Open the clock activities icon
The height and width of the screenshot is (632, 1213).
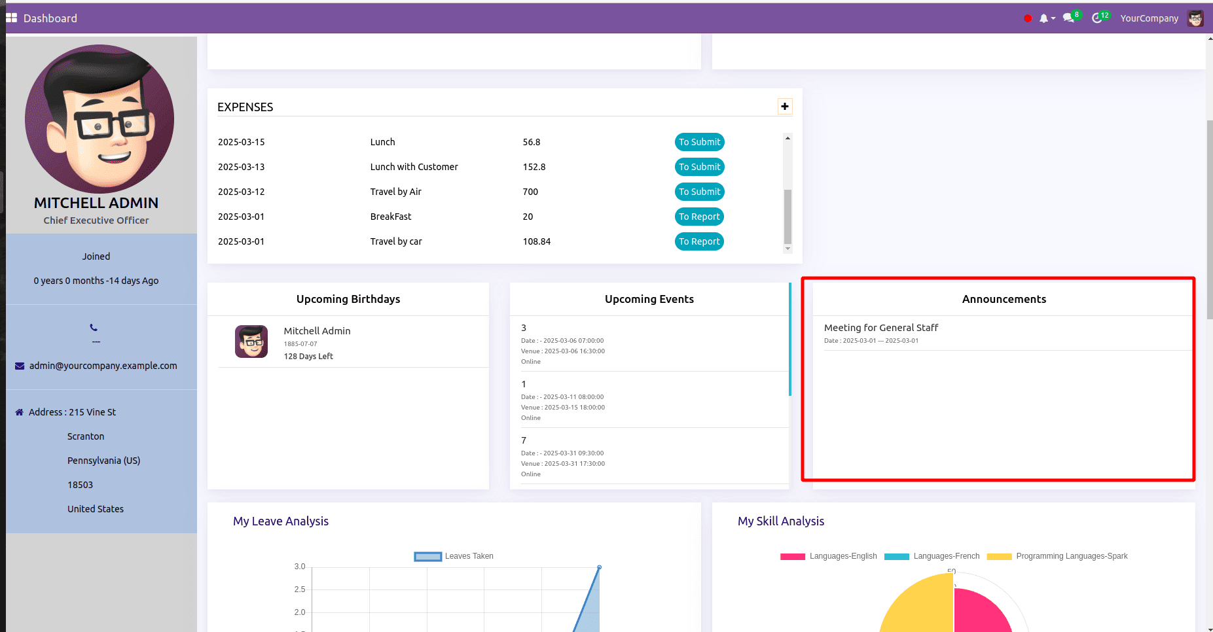[x=1098, y=18]
